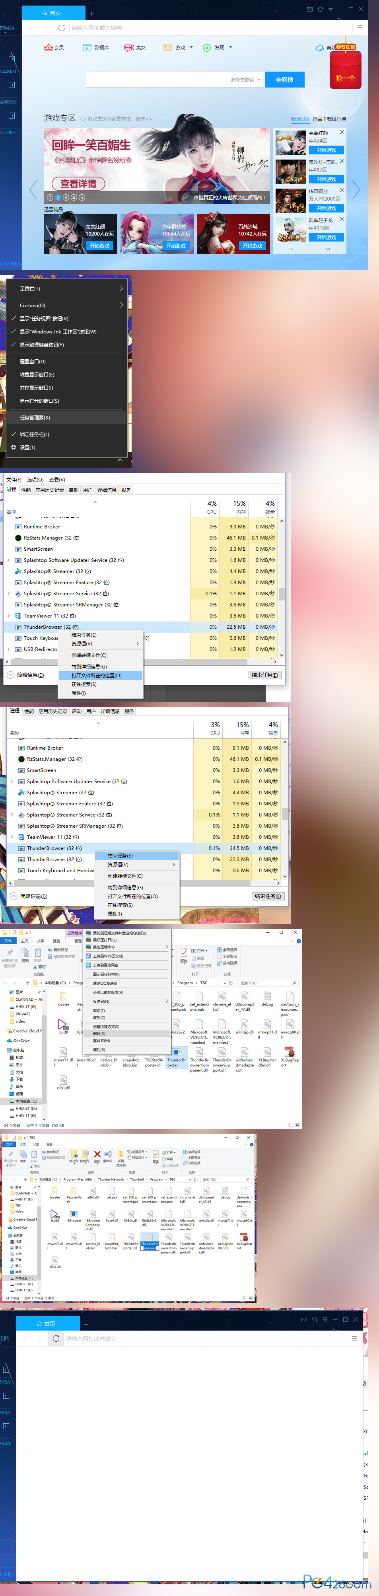
Task: Switch the banner to slide dot 5
Action: [82, 198]
